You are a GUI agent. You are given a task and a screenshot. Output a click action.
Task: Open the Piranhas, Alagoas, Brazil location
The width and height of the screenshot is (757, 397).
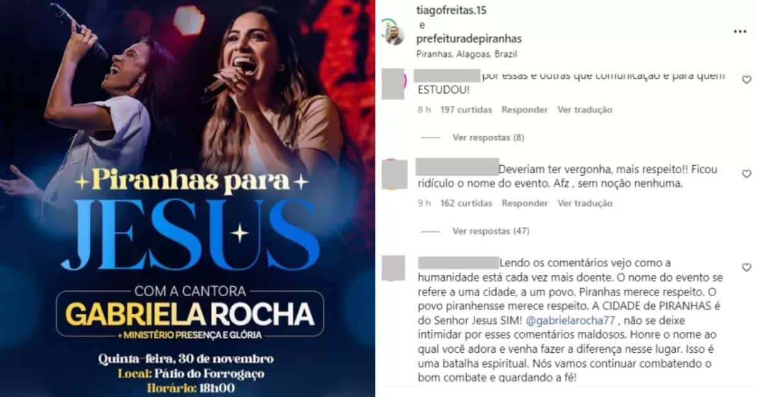(x=457, y=54)
